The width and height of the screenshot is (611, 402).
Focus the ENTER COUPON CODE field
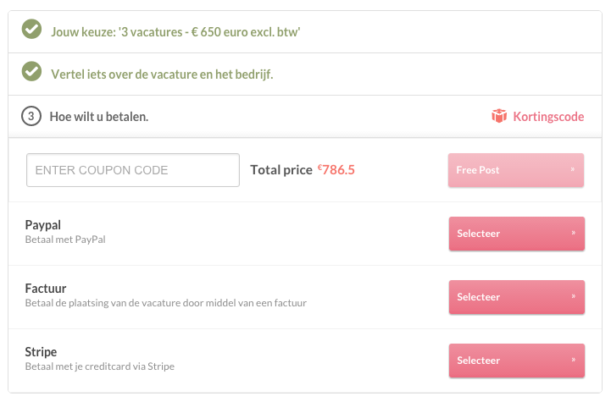point(133,170)
